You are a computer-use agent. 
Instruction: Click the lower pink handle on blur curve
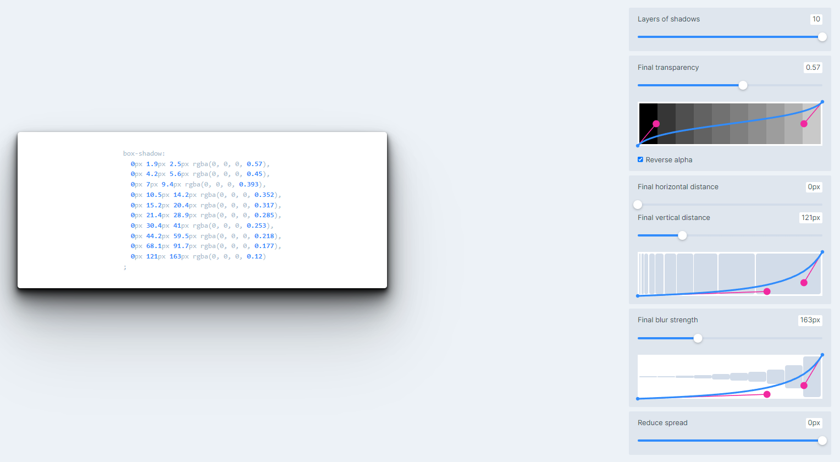[x=767, y=394]
